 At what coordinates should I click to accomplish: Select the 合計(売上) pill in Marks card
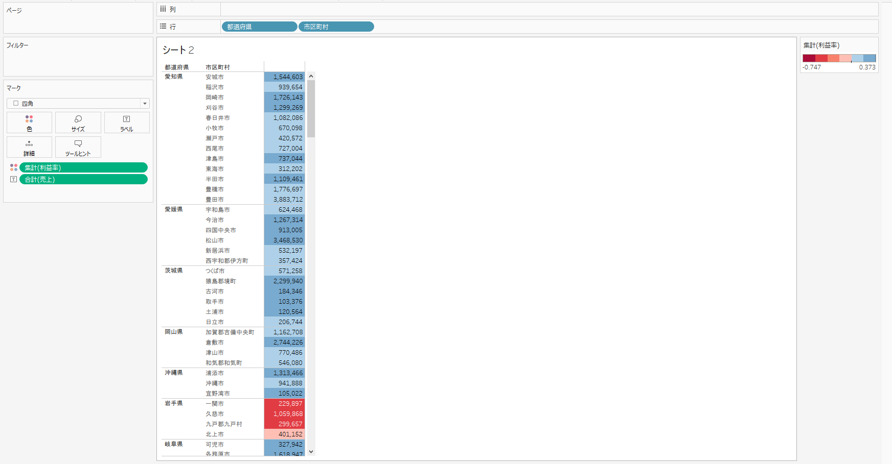[83, 179]
